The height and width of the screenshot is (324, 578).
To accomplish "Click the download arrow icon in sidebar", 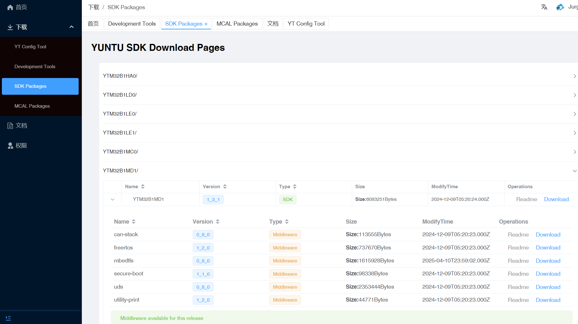I will [x=10, y=27].
